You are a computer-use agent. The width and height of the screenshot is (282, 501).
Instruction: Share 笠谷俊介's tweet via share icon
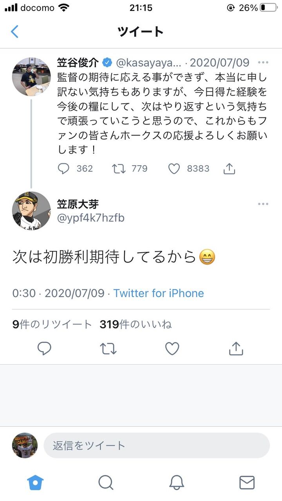pyautogui.click(x=229, y=169)
